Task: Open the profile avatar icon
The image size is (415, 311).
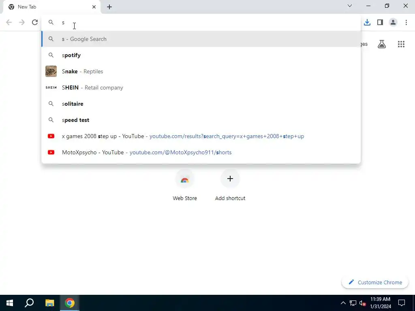Action: tap(393, 23)
